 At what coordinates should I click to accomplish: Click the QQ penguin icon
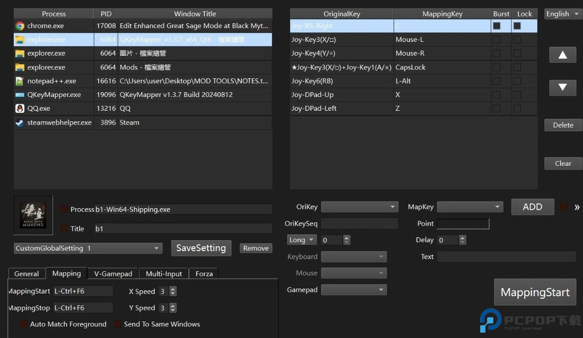[x=20, y=109]
